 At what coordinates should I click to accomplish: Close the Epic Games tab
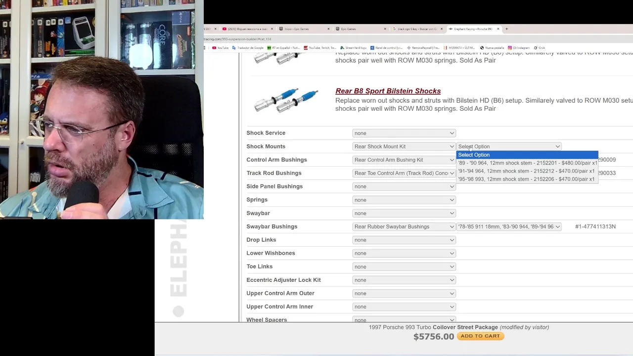[385, 29]
